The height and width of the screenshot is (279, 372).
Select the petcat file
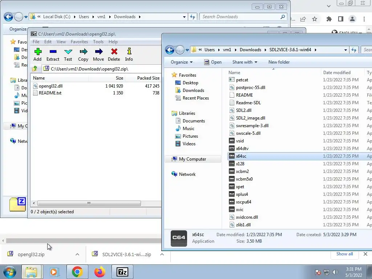[x=242, y=80]
